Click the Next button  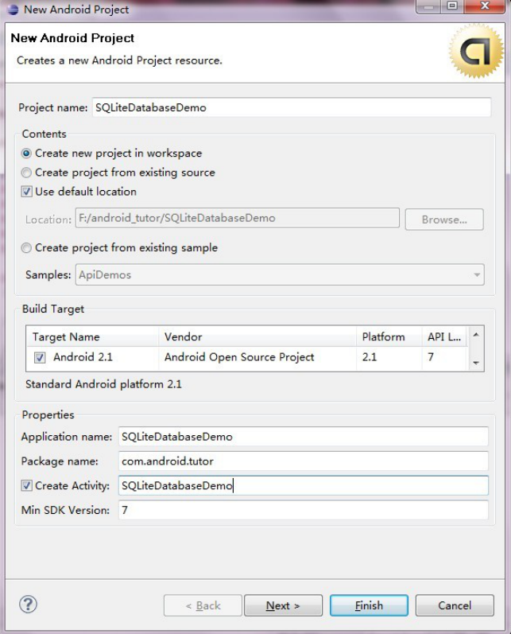(283, 605)
